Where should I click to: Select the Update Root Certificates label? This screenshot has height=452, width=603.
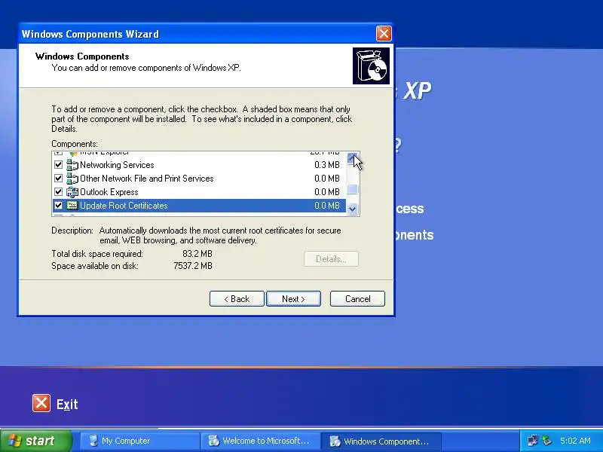pos(124,205)
